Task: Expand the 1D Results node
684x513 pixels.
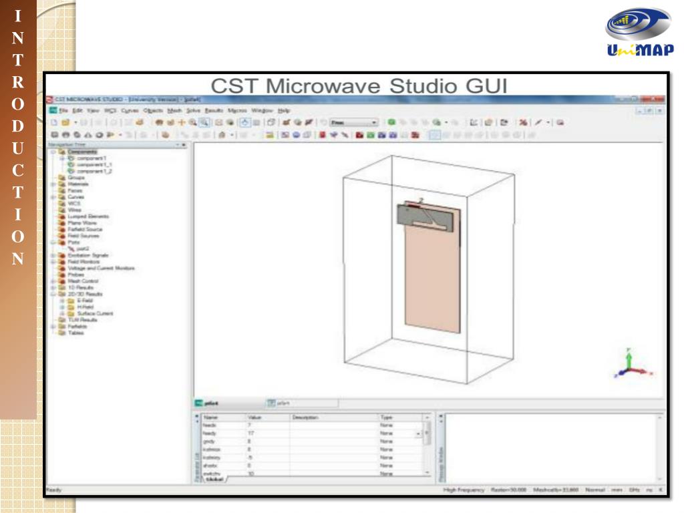Action: point(53,287)
